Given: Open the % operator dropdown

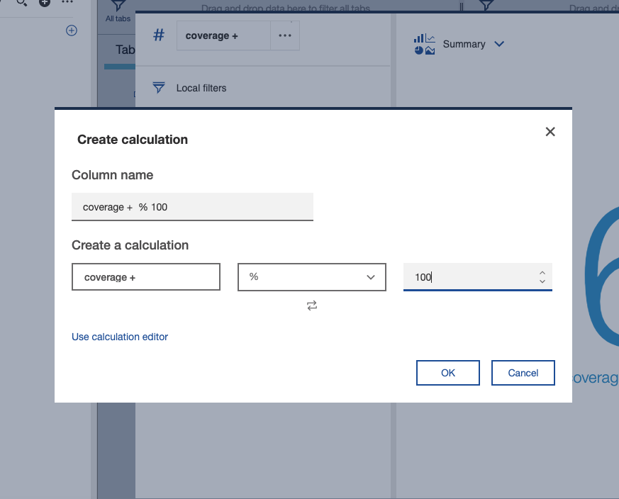Looking at the screenshot, I should [311, 277].
